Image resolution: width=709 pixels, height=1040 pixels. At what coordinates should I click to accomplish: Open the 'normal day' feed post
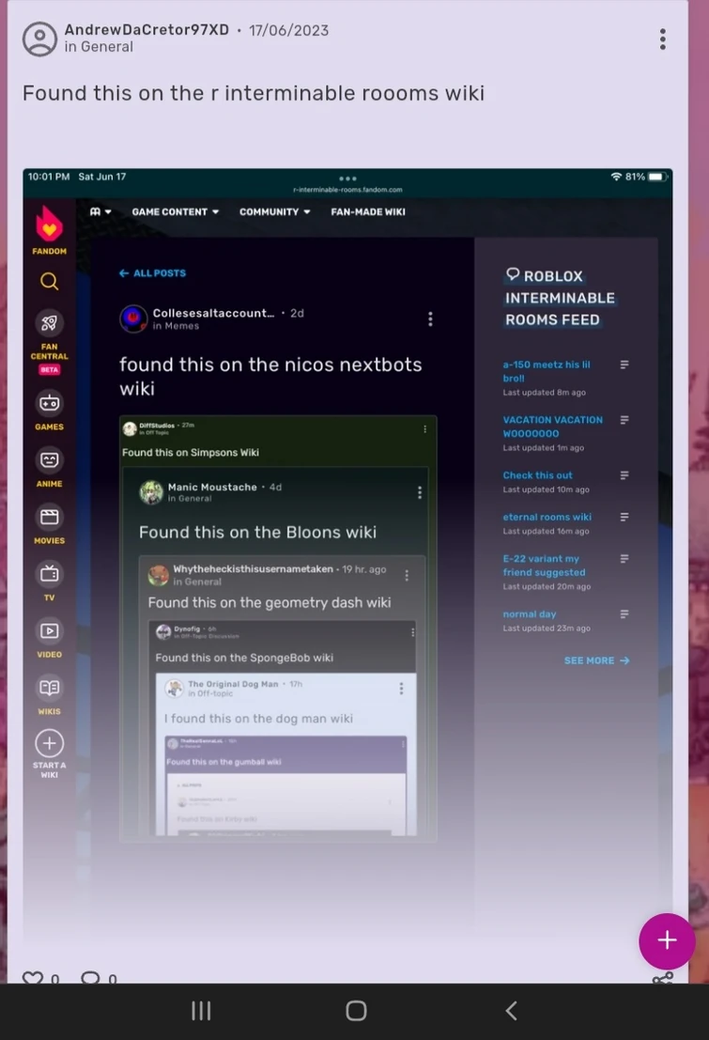(x=530, y=613)
